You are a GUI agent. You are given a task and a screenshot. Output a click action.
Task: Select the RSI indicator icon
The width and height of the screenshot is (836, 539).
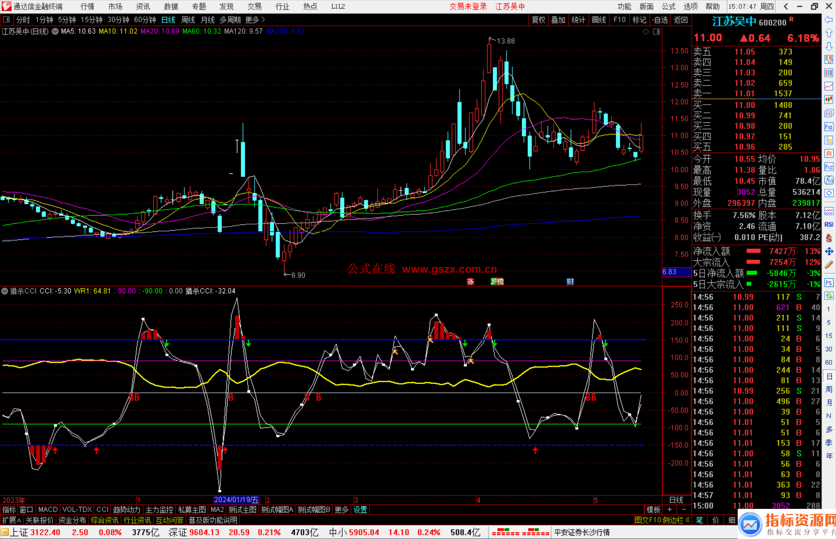[x=829, y=224]
